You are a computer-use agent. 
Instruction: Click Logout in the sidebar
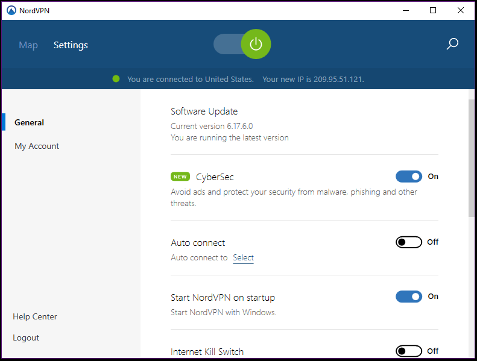(x=26, y=337)
